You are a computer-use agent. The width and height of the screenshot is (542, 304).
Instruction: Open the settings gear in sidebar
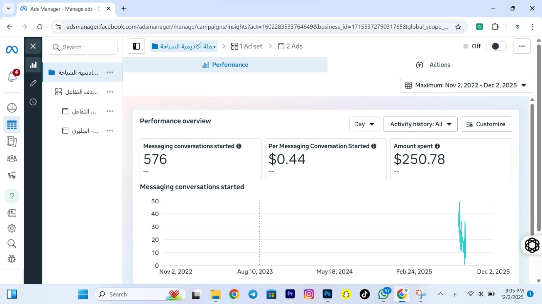(12, 228)
